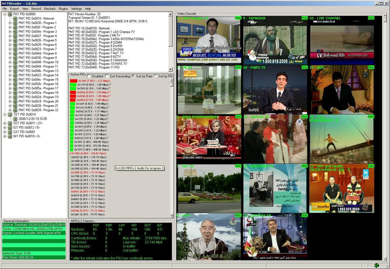Click the mpg2 badge on LIVE CHANNEL video
The image size is (390, 269).
click(371, 18)
